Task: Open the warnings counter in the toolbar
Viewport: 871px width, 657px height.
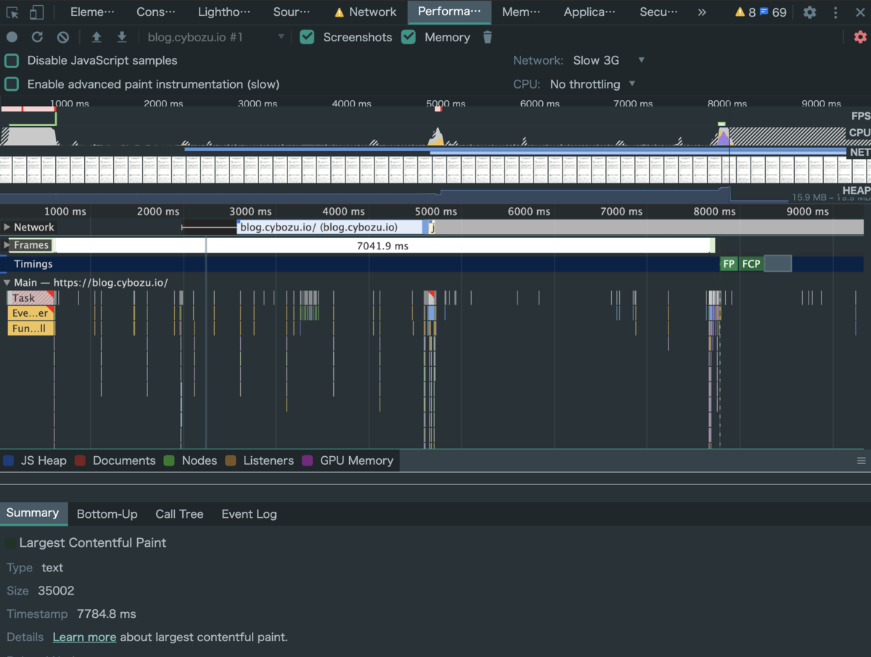Action: point(740,12)
